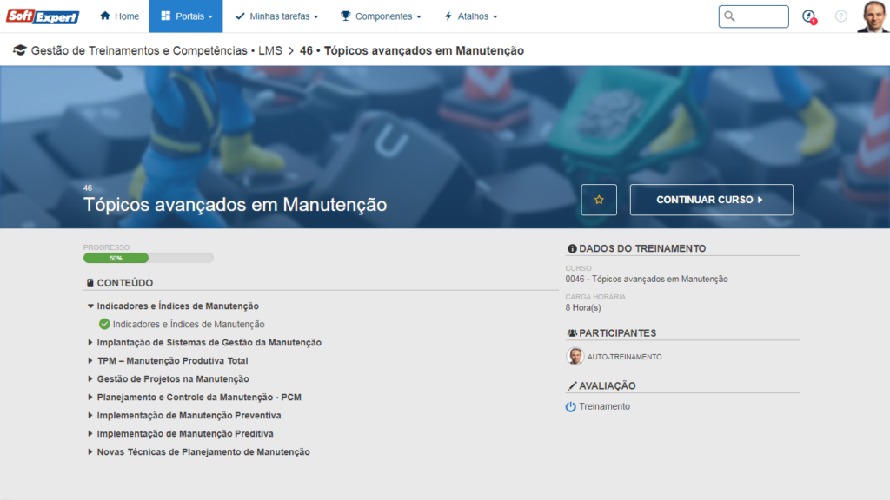Mark course as favorite with star icon
The width and height of the screenshot is (890, 500).
599,200
